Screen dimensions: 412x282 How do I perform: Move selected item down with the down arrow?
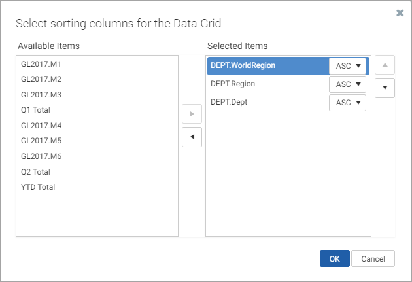click(385, 88)
